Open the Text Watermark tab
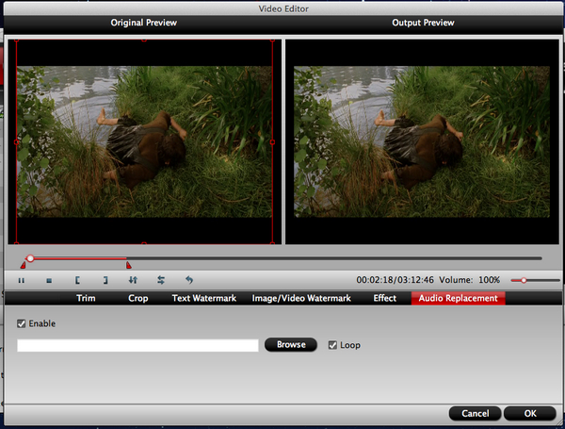 coord(204,298)
